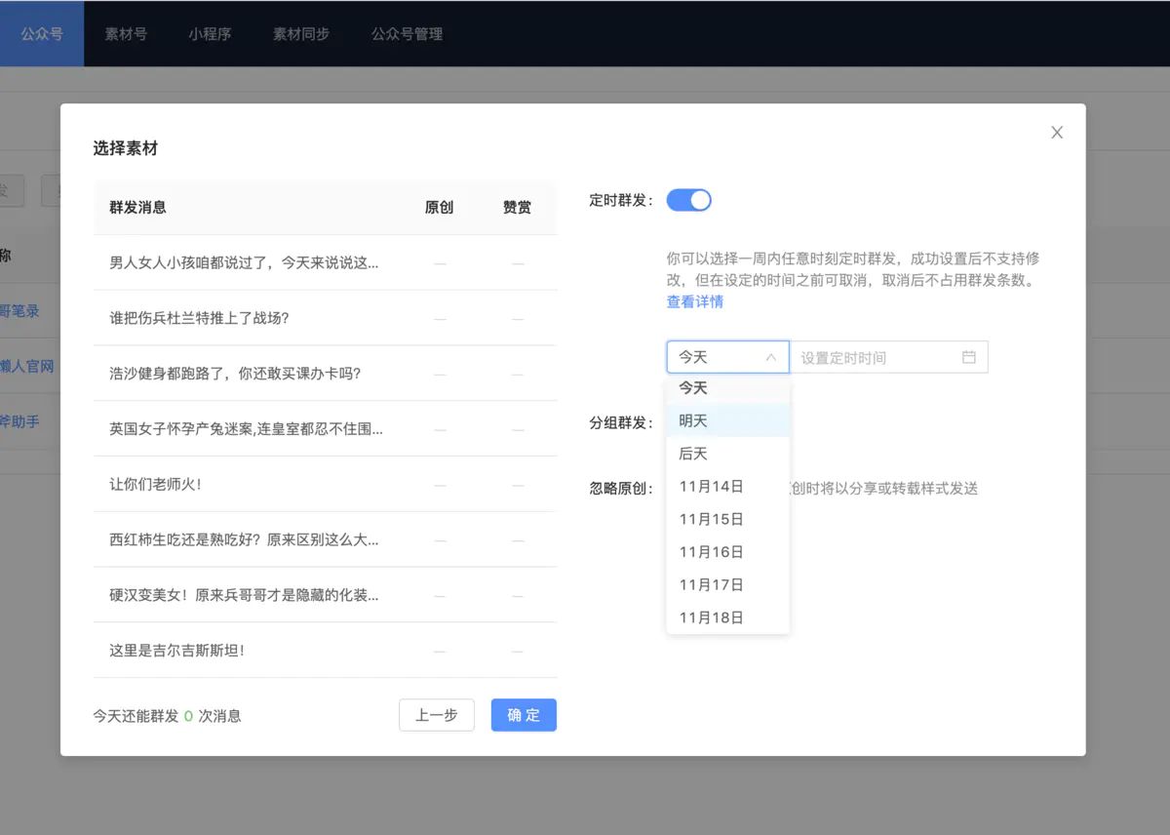Open the 公众号管理 tab

tap(407, 33)
